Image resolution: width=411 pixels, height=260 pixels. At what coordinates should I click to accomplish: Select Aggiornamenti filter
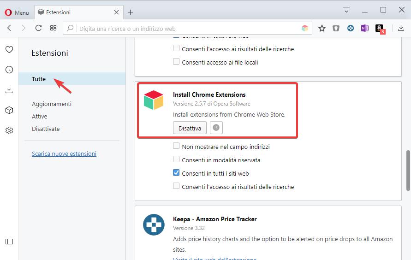click(x=52, y=104)
